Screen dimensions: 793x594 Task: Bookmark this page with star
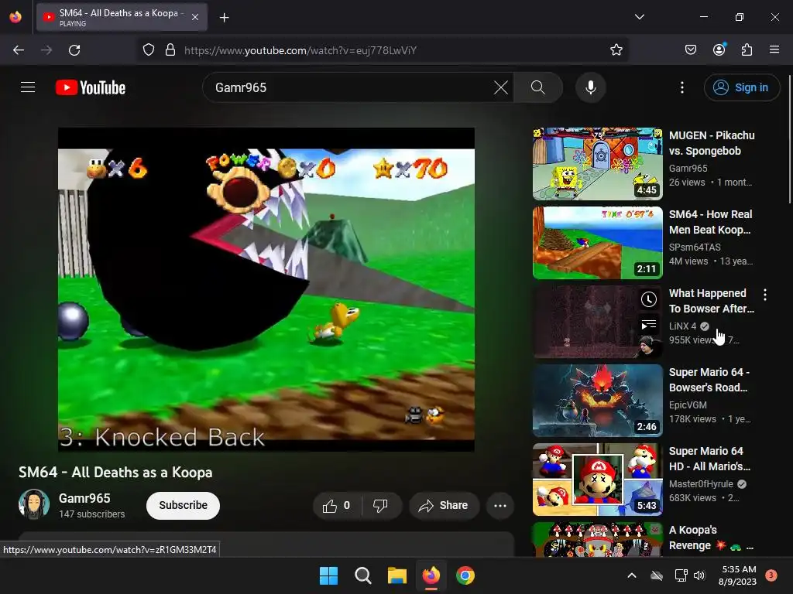tap(616, 50)
